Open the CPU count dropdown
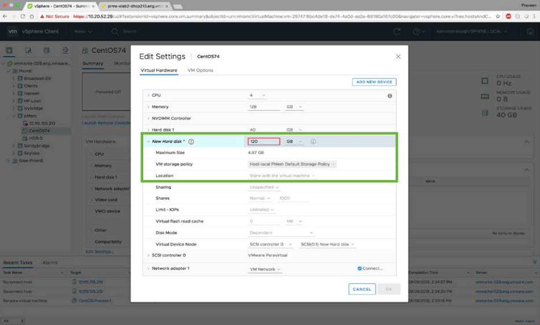The height and width of the screenshot is (325, 540). pos(257,95)
